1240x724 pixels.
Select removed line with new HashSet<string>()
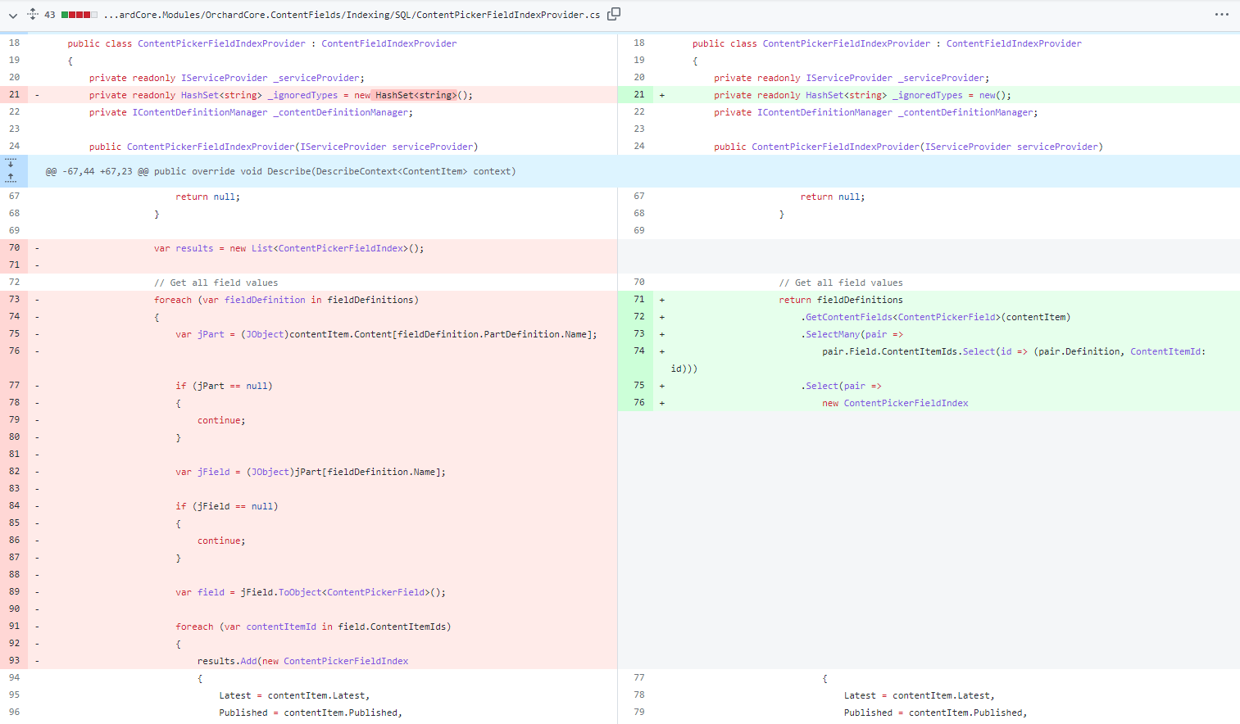[x=281, y=95]
